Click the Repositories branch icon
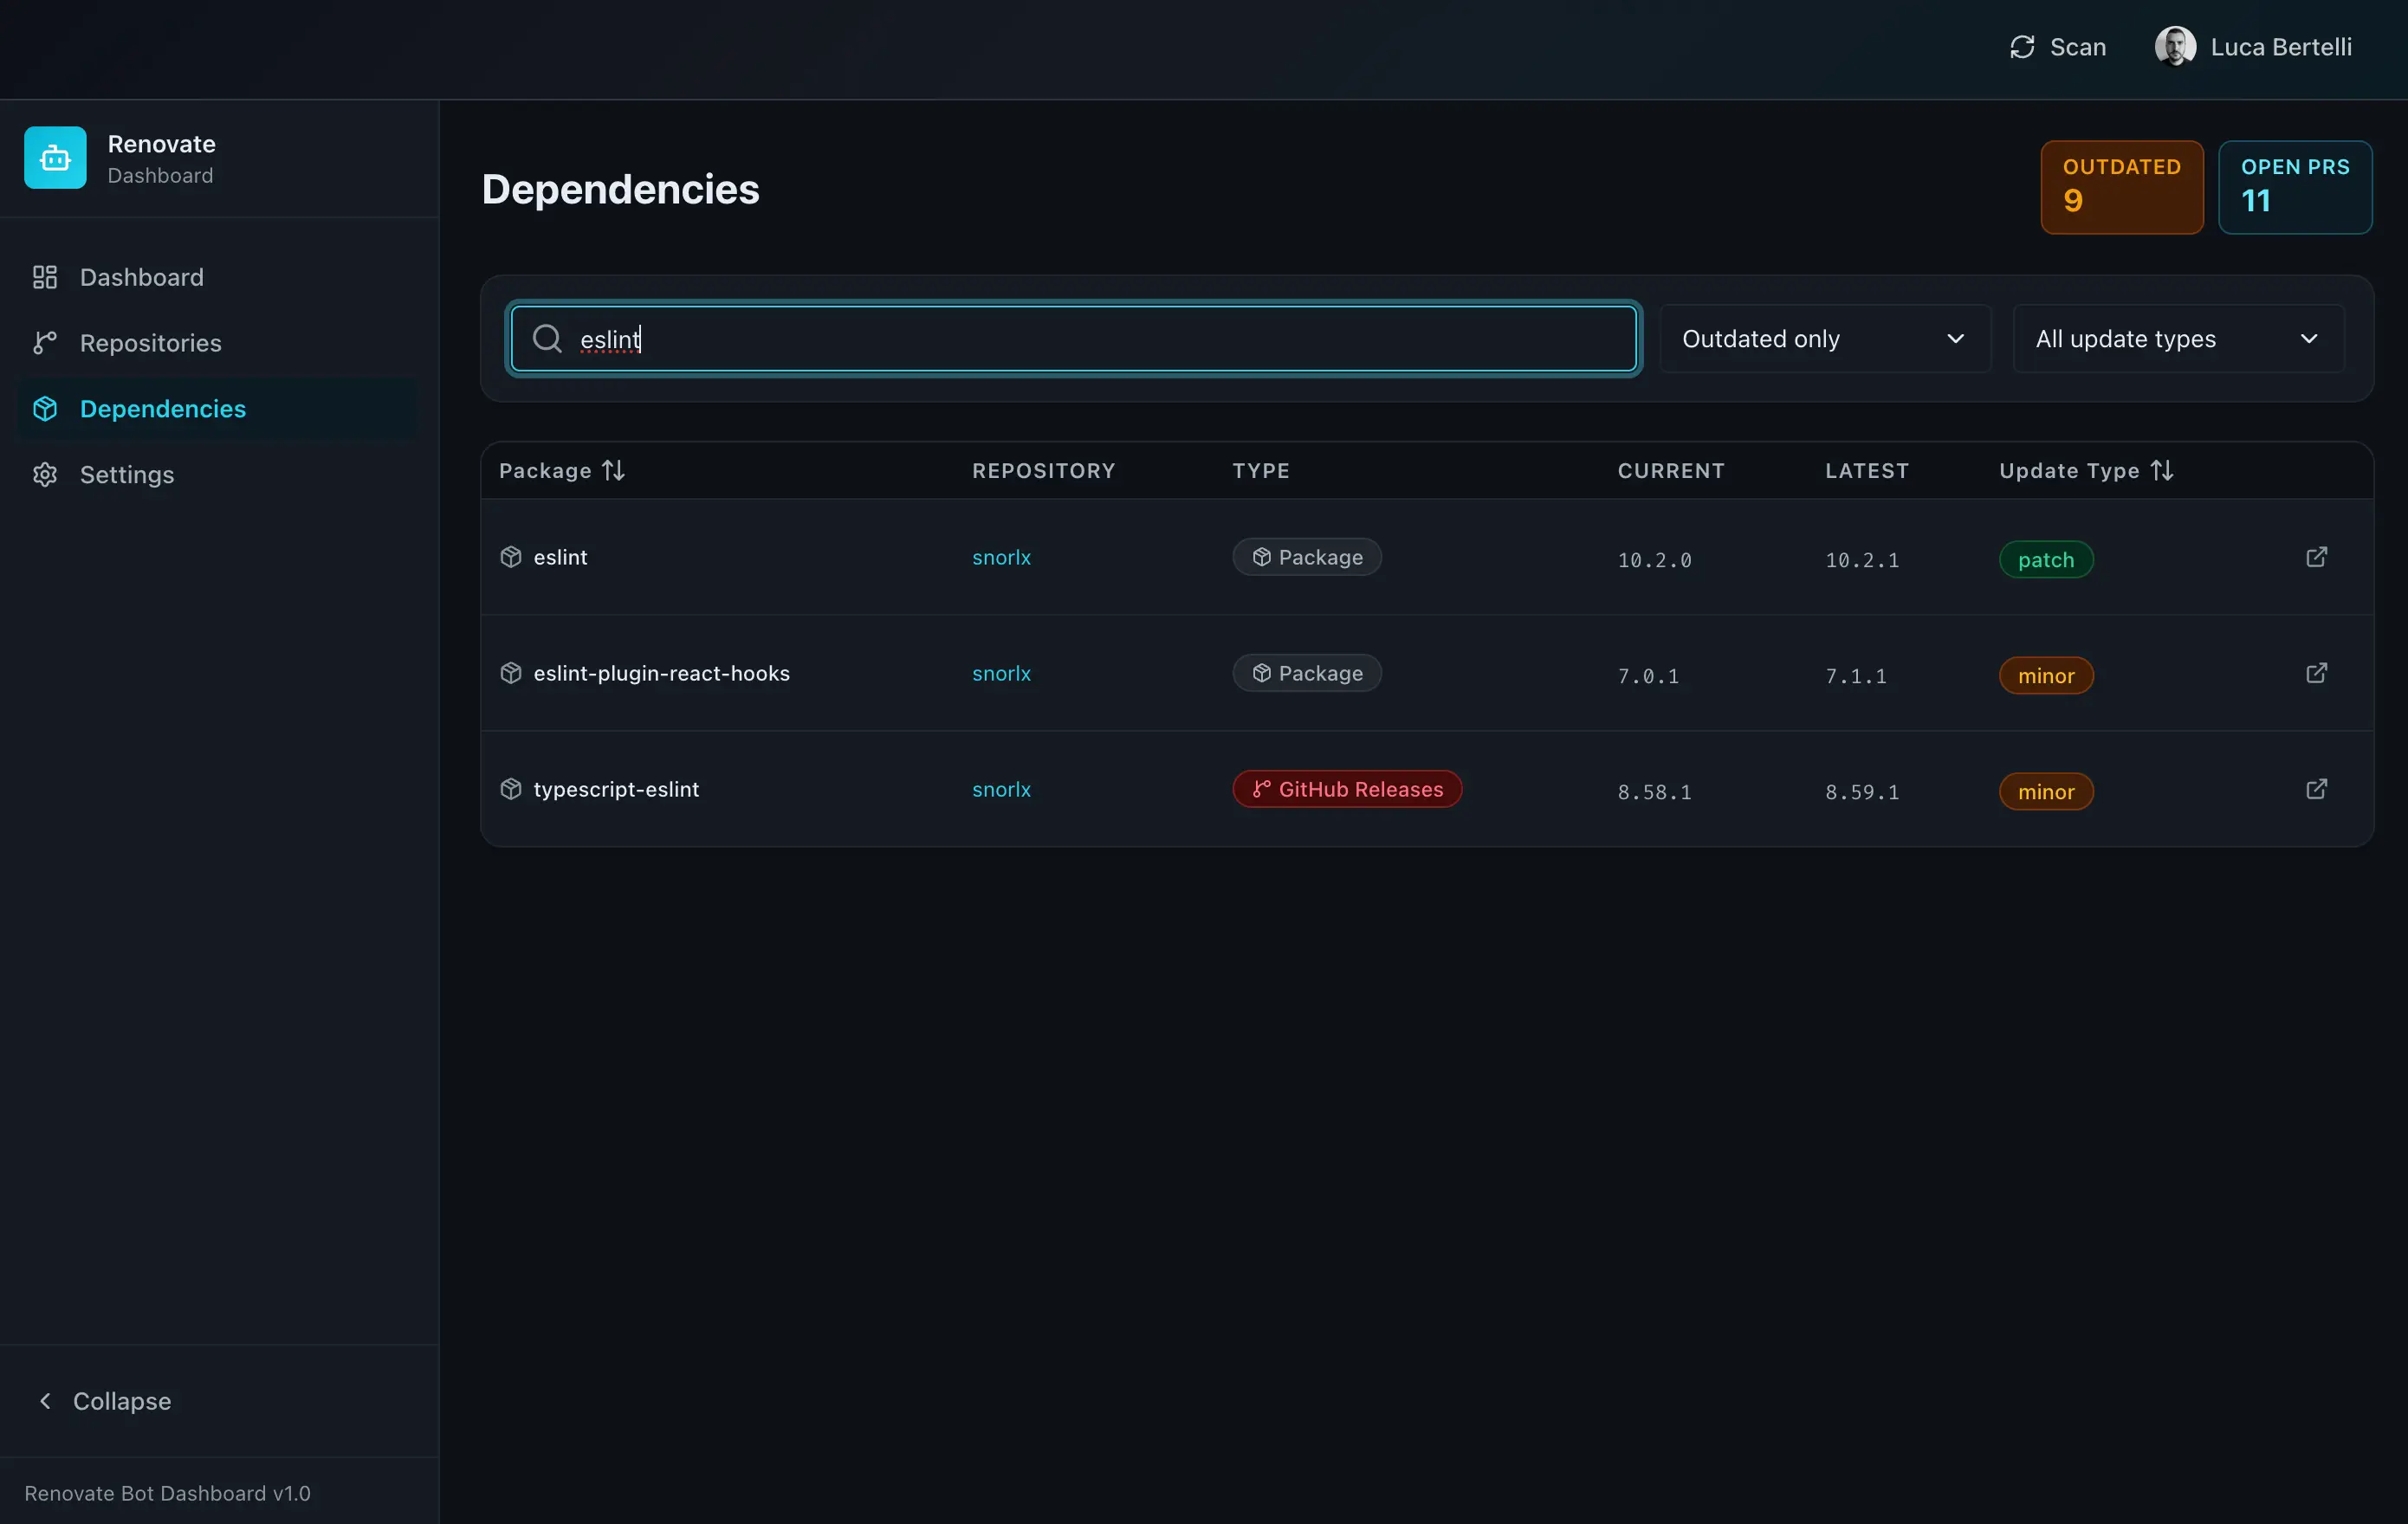This screenshot has width=2408, height=1524. [45, 343]
